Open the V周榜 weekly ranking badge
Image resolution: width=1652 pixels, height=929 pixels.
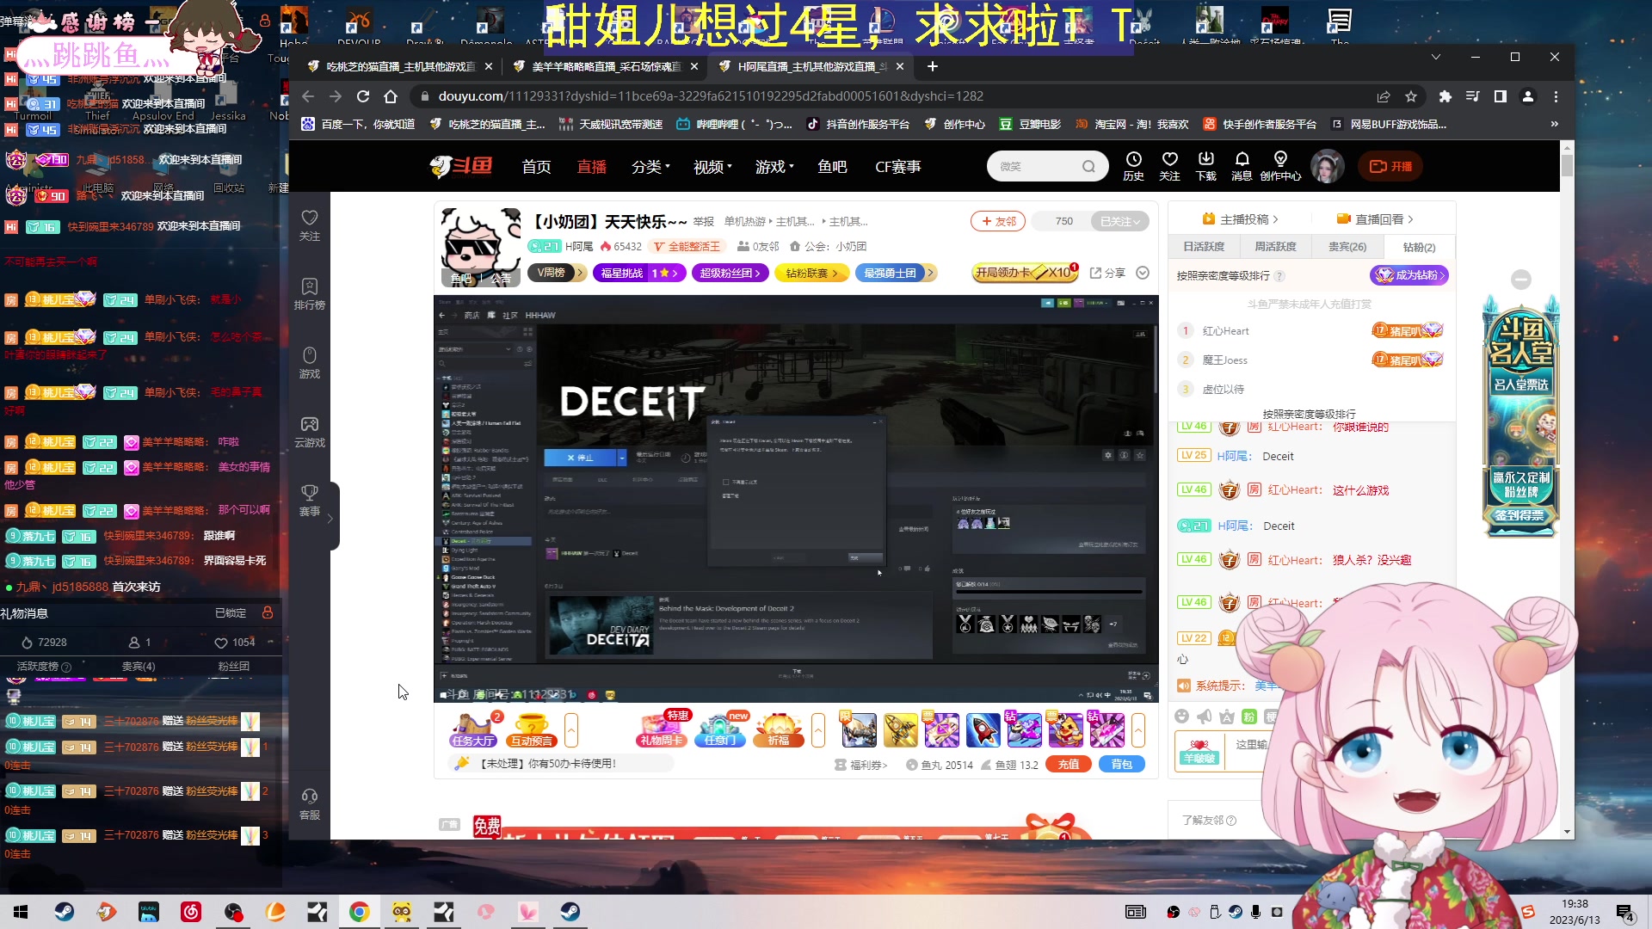point(557,273)
